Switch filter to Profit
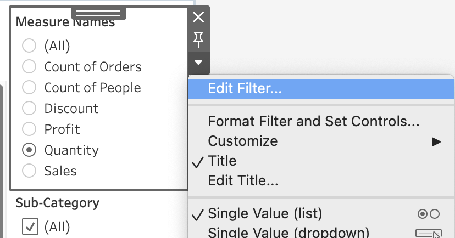 (29, 129)
